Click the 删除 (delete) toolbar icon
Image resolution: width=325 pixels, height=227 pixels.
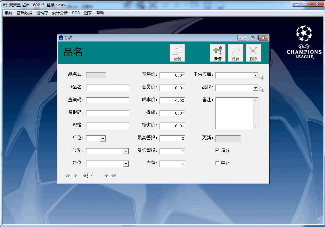click(253, 53)
